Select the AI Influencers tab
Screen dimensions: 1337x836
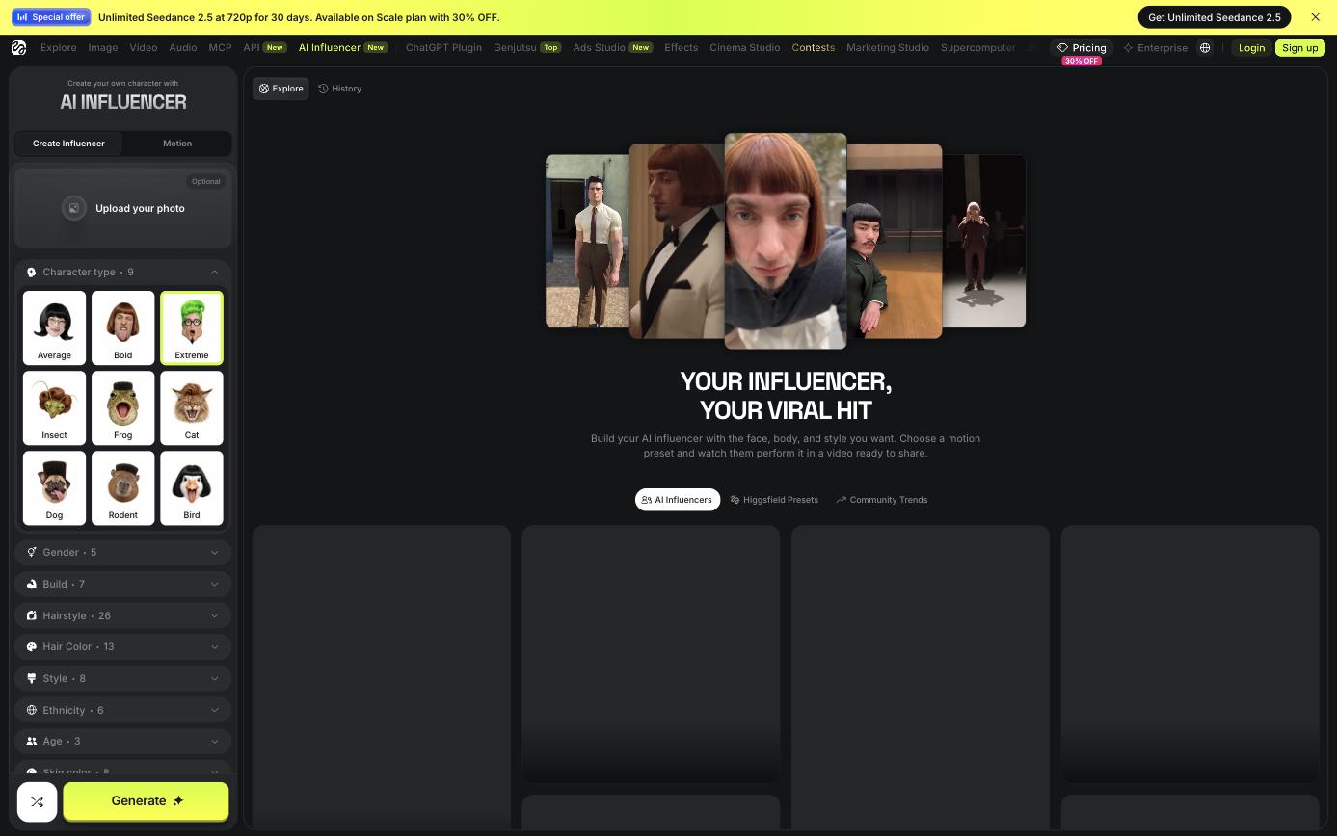tap(678, 500)
